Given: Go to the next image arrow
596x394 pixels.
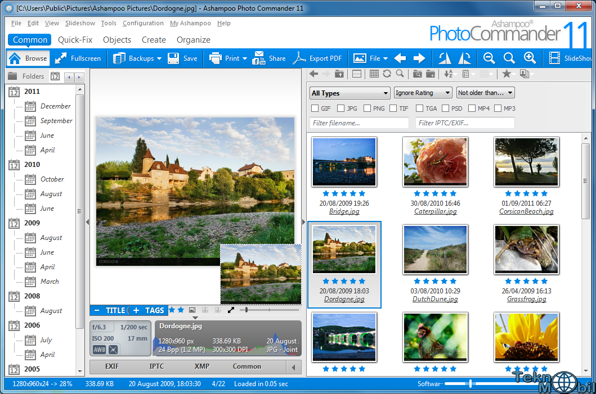Looking at the screenshot, I should (x=419, y=58).
